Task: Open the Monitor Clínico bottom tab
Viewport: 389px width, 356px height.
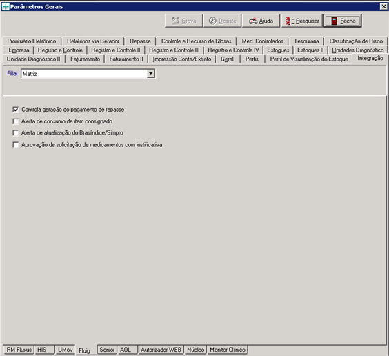Action: (x=228, y=350)
